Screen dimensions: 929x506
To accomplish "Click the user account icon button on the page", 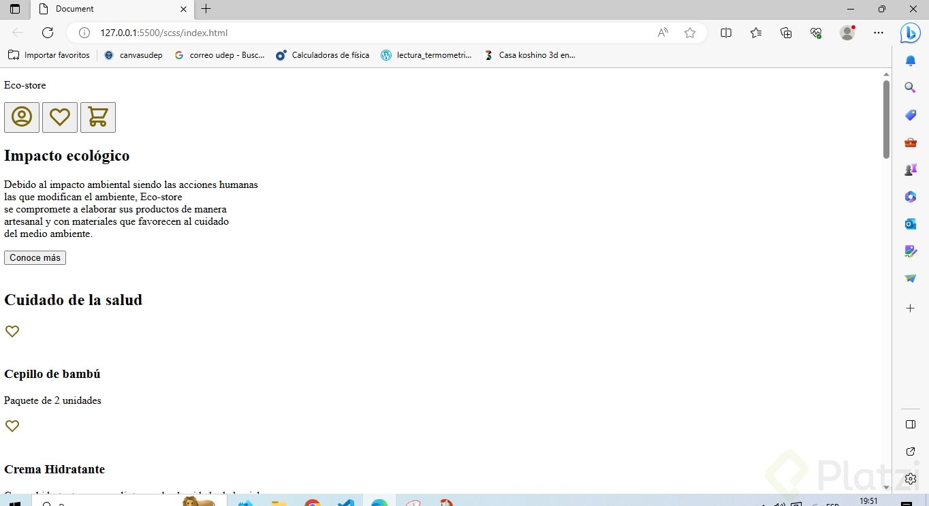I will 22,117.
